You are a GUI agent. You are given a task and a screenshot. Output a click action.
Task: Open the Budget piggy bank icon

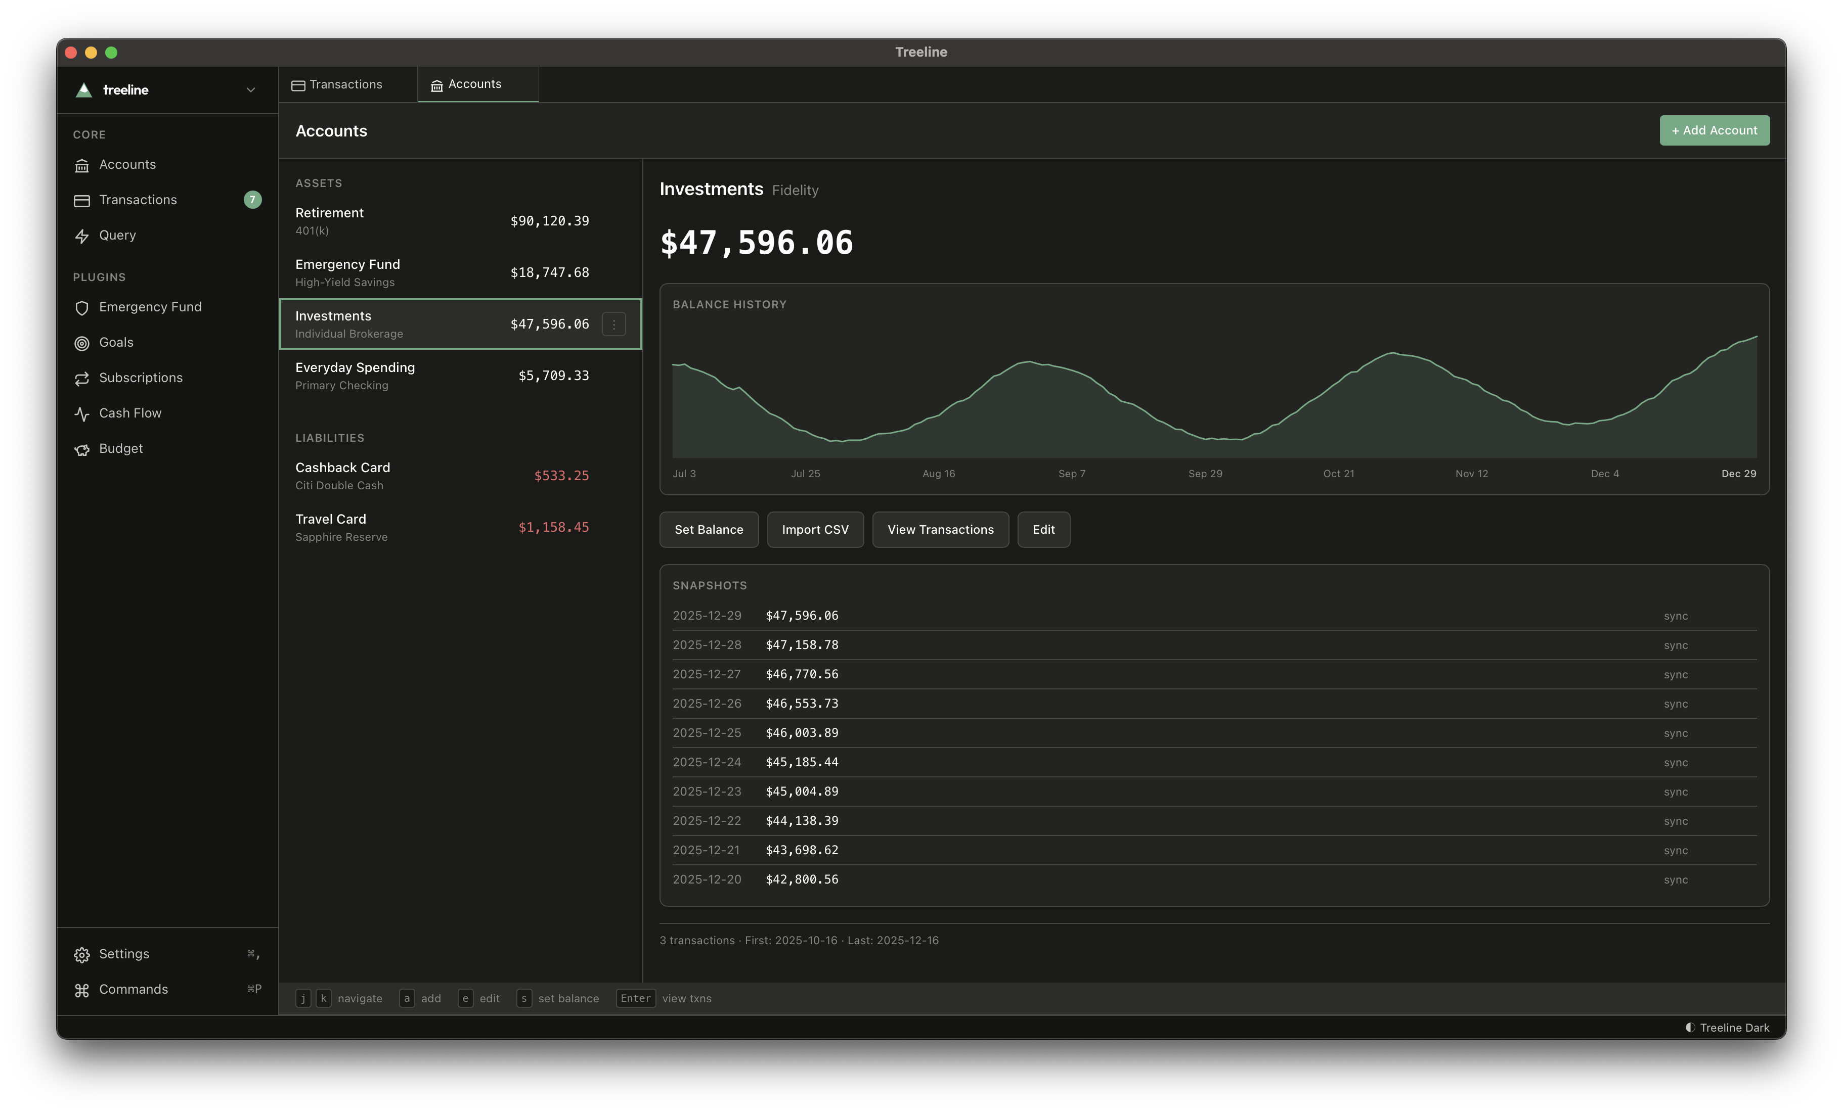tap(82, 449)
